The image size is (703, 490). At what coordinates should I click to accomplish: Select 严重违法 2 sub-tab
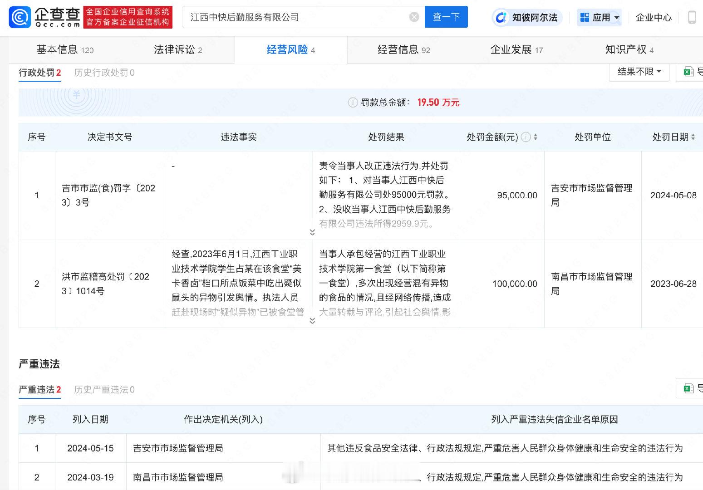pos(40,390)
